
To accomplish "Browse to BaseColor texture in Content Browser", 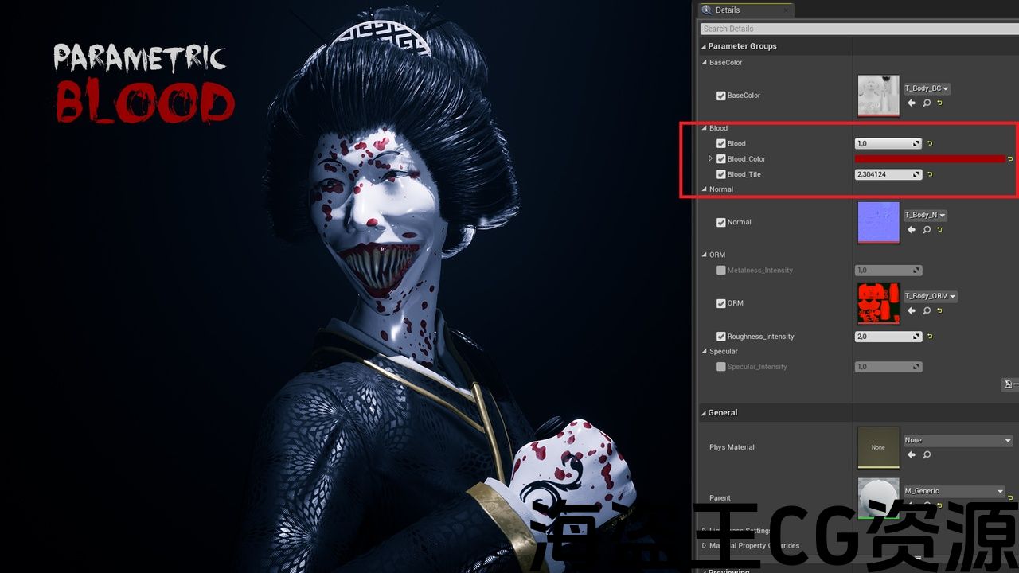I will (927, 103).
